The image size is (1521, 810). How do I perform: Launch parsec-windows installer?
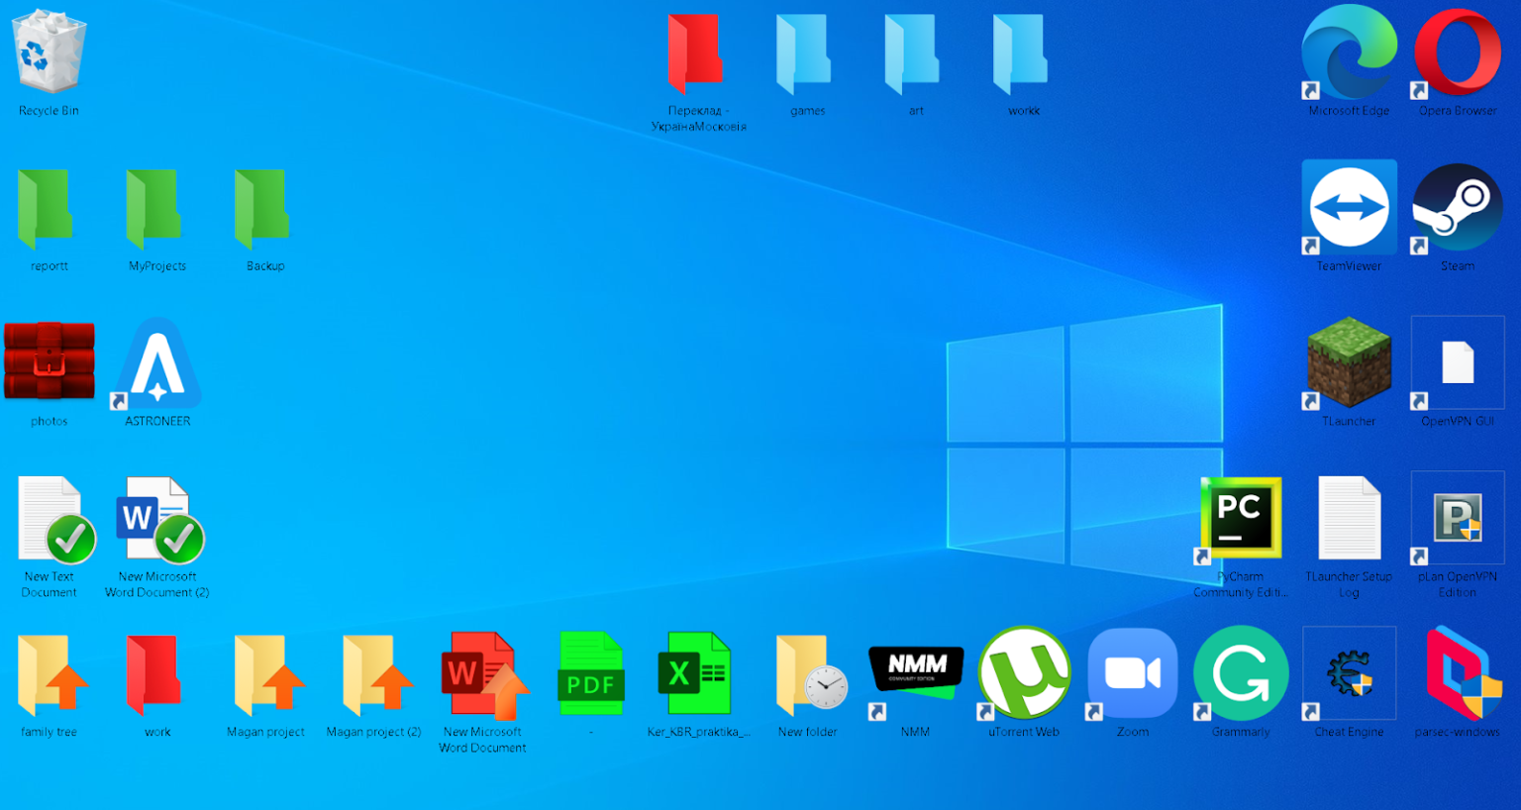click(x=1457, y=672)
